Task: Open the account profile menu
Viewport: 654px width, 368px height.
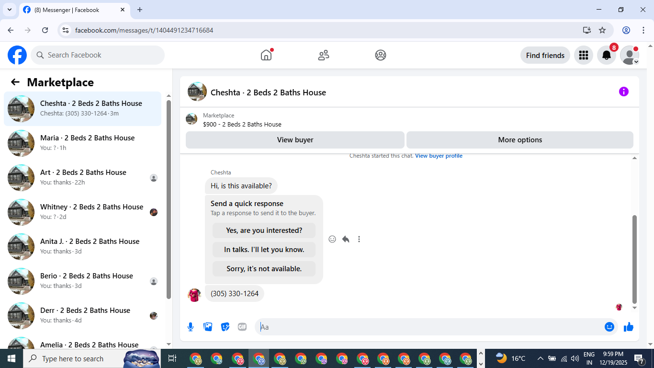Action: click(630, 55)
